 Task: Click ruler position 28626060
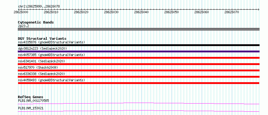pos(202,12)
